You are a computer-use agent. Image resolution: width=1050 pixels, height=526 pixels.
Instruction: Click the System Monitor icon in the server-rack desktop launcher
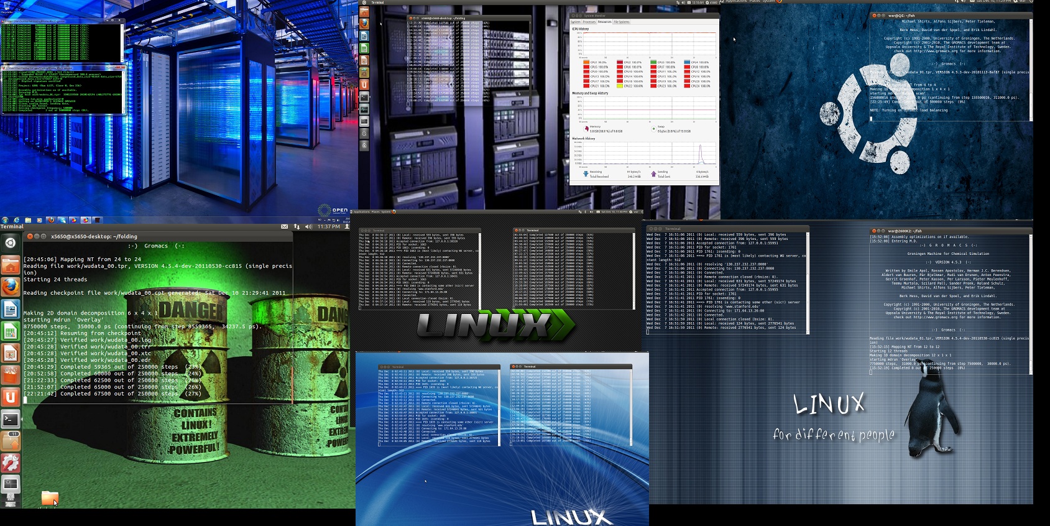point(364,109)
